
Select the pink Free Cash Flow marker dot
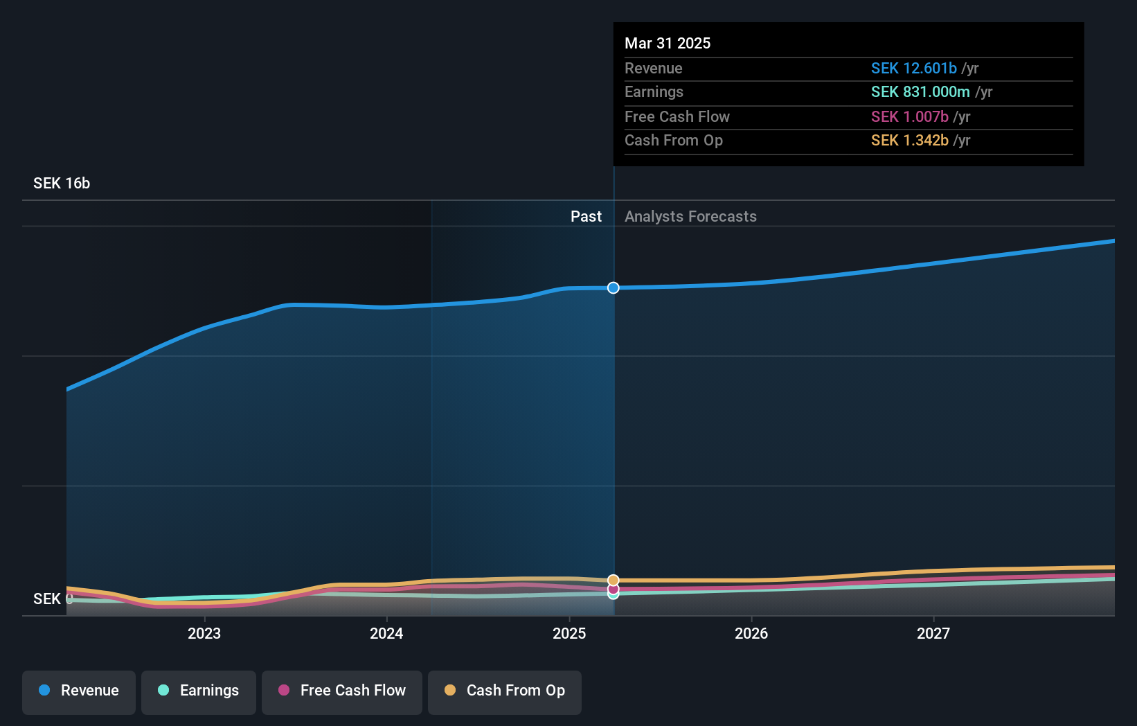[614, 590]
